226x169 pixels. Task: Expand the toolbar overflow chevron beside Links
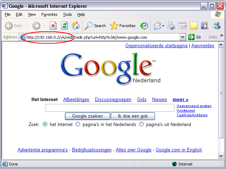(221, 35)
